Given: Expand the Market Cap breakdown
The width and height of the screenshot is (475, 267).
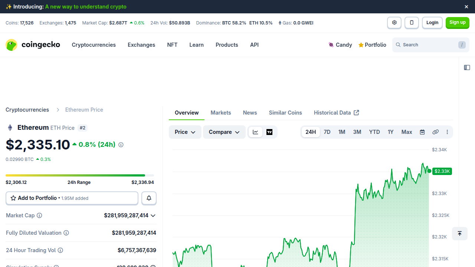Looking at the screenshot, I should (x=153, y=215).
